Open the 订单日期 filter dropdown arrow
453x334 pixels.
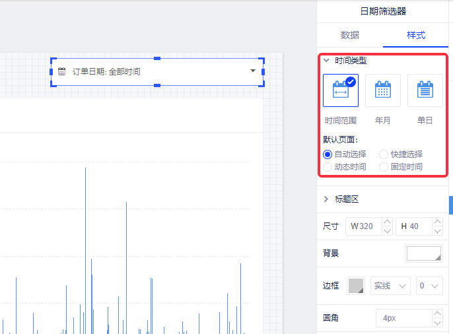[253, 71]
